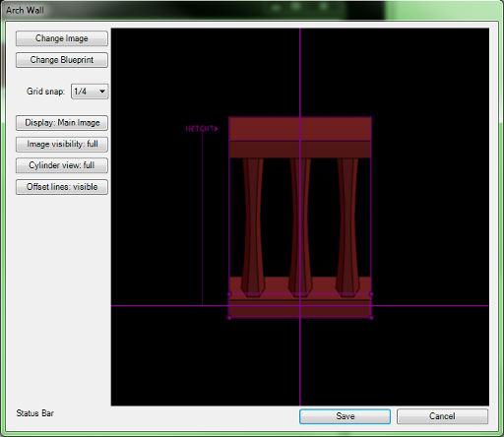Click the left red pillar in preview

pos(253,227)
